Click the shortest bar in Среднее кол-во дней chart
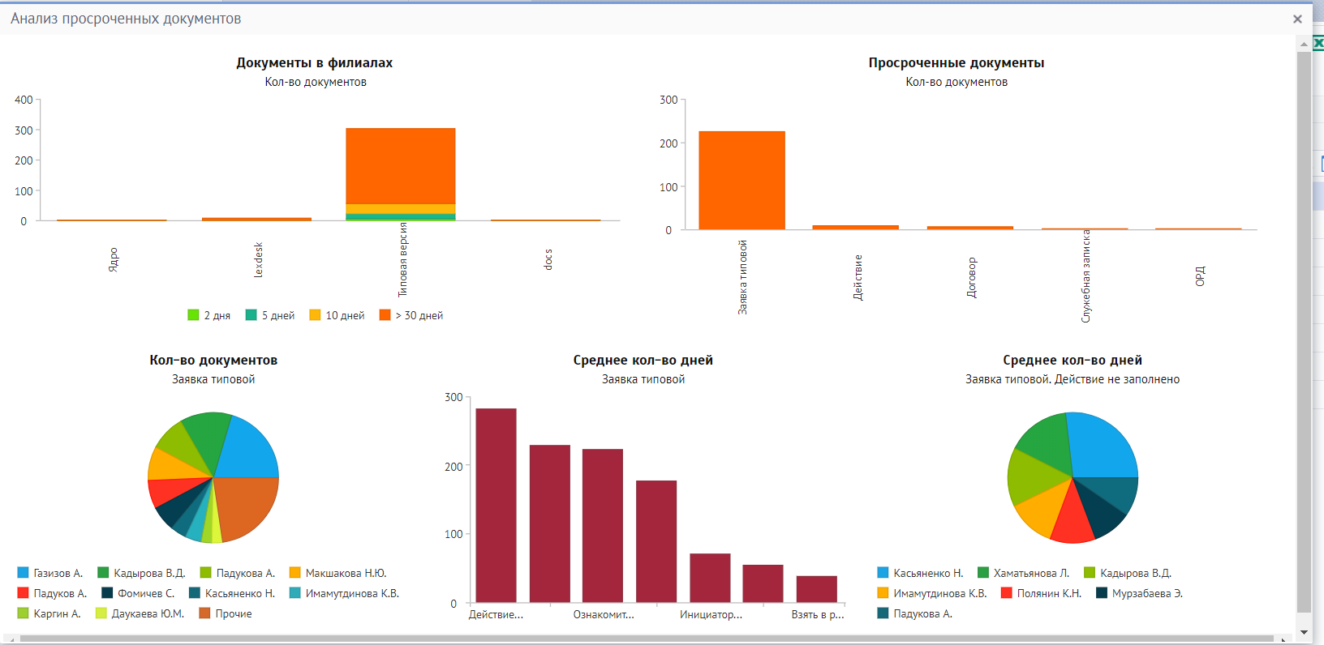The width and height of the screenshot is (1324, 645). 816,589
